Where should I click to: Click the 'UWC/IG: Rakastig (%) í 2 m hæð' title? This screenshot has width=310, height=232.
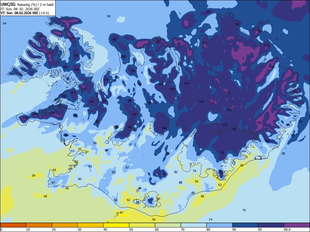tap(27, 5)
